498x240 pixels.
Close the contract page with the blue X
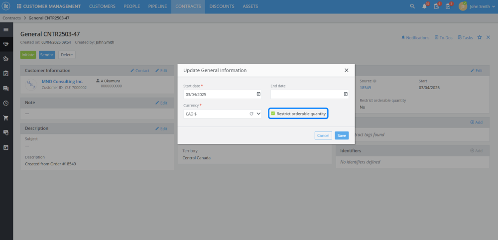tap(489, 37)
